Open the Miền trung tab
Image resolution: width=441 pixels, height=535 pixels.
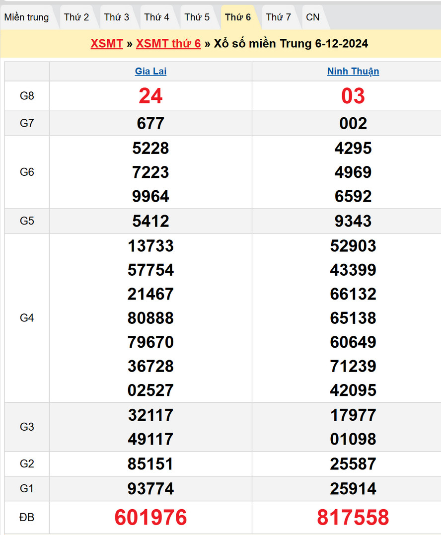pos(27,17)
